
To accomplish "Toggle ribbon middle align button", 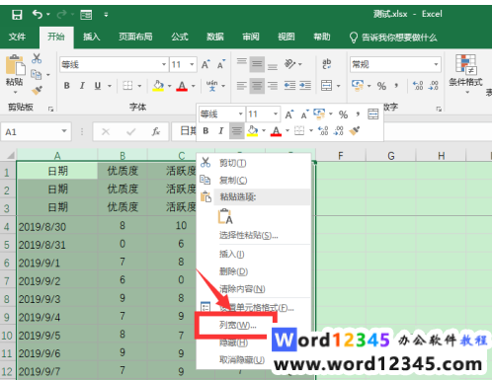I will pos(257,64).
